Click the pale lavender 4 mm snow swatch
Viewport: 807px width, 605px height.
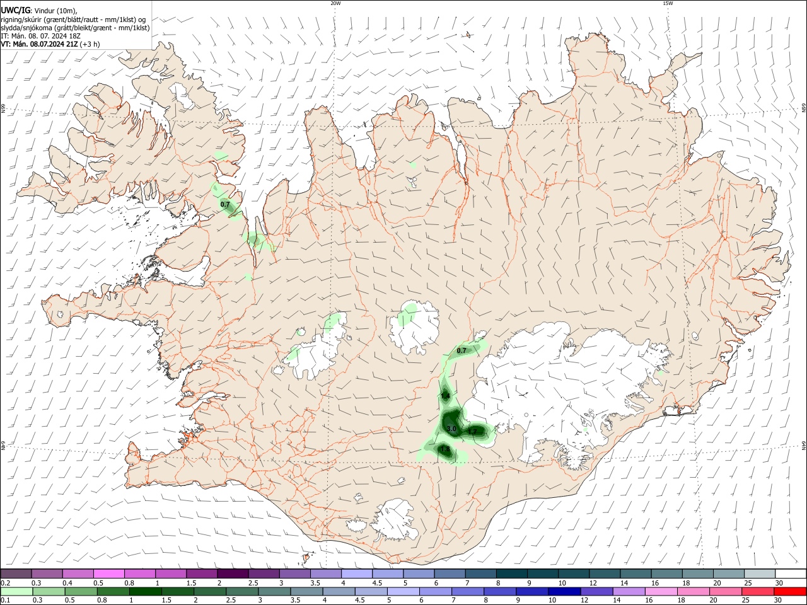(357, 573)
